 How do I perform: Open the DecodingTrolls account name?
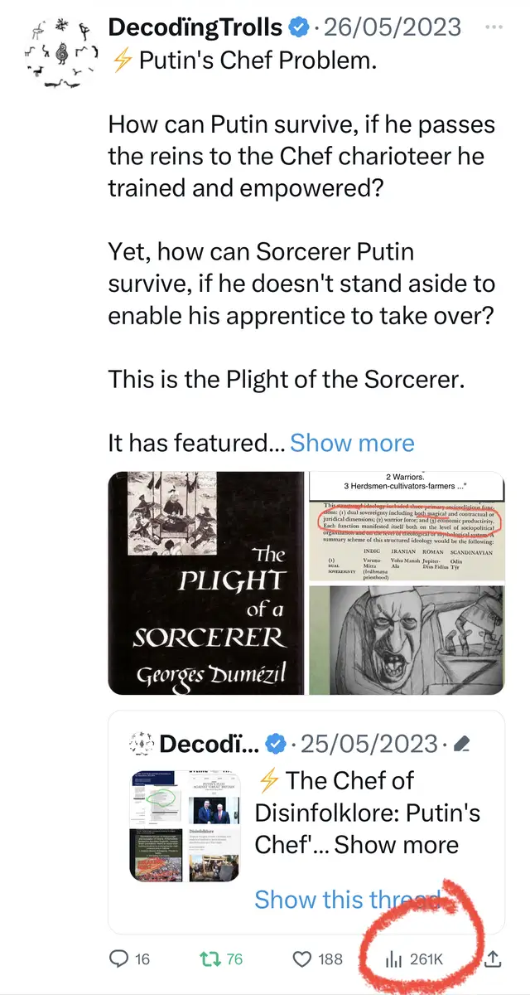(195, 27)
